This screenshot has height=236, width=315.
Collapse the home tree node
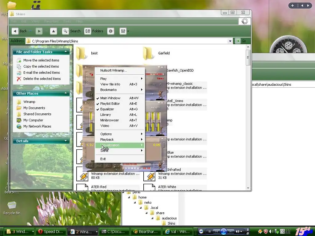(129, 198)
